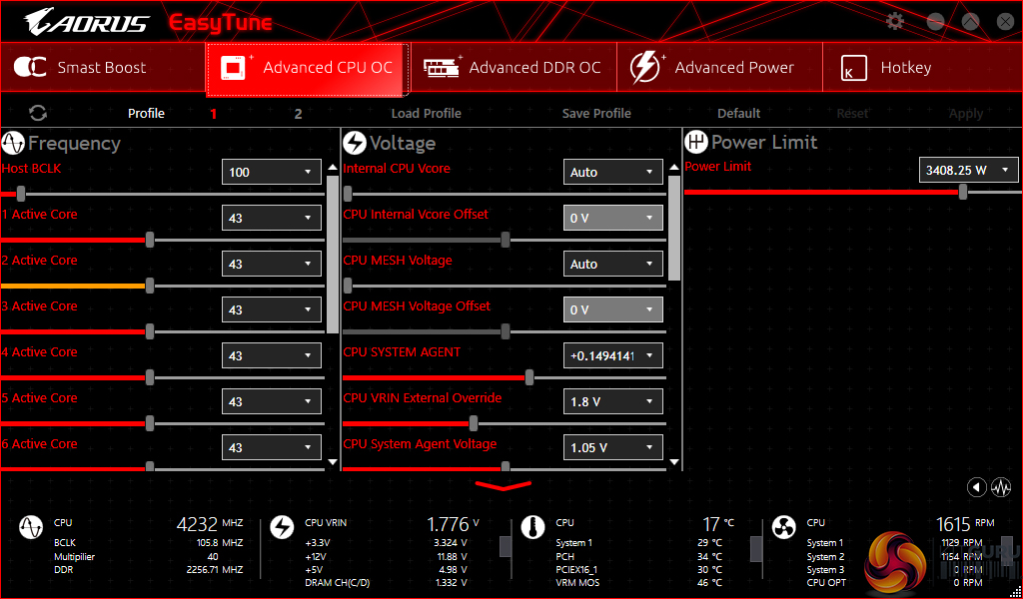Click Frequency panel scroll up arrow

(x=333, y=168)
